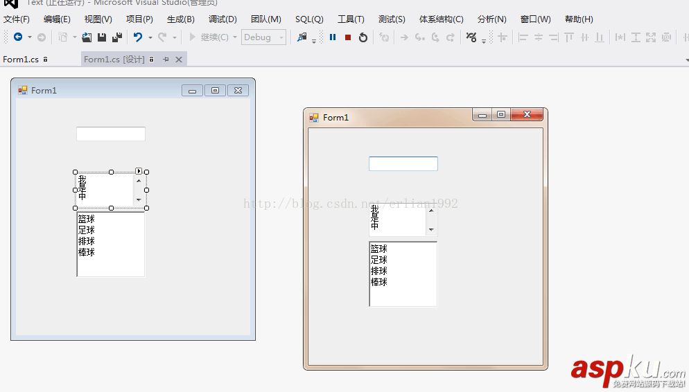
Task: Pin the Form1.cs [设计] tab
Action: 166,60
